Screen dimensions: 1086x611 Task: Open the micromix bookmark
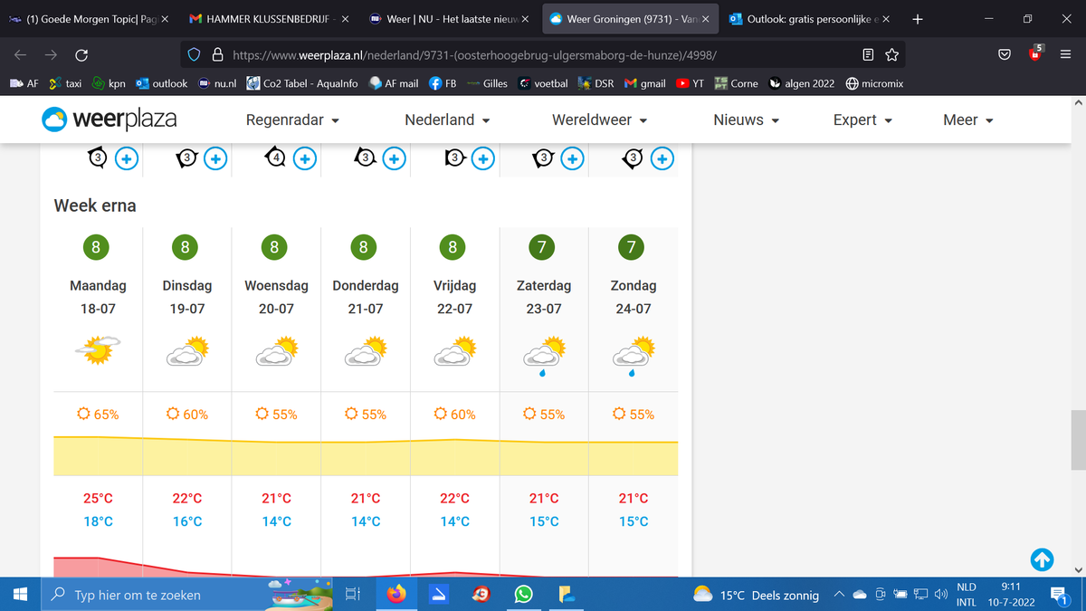click(x=875, y=83)
